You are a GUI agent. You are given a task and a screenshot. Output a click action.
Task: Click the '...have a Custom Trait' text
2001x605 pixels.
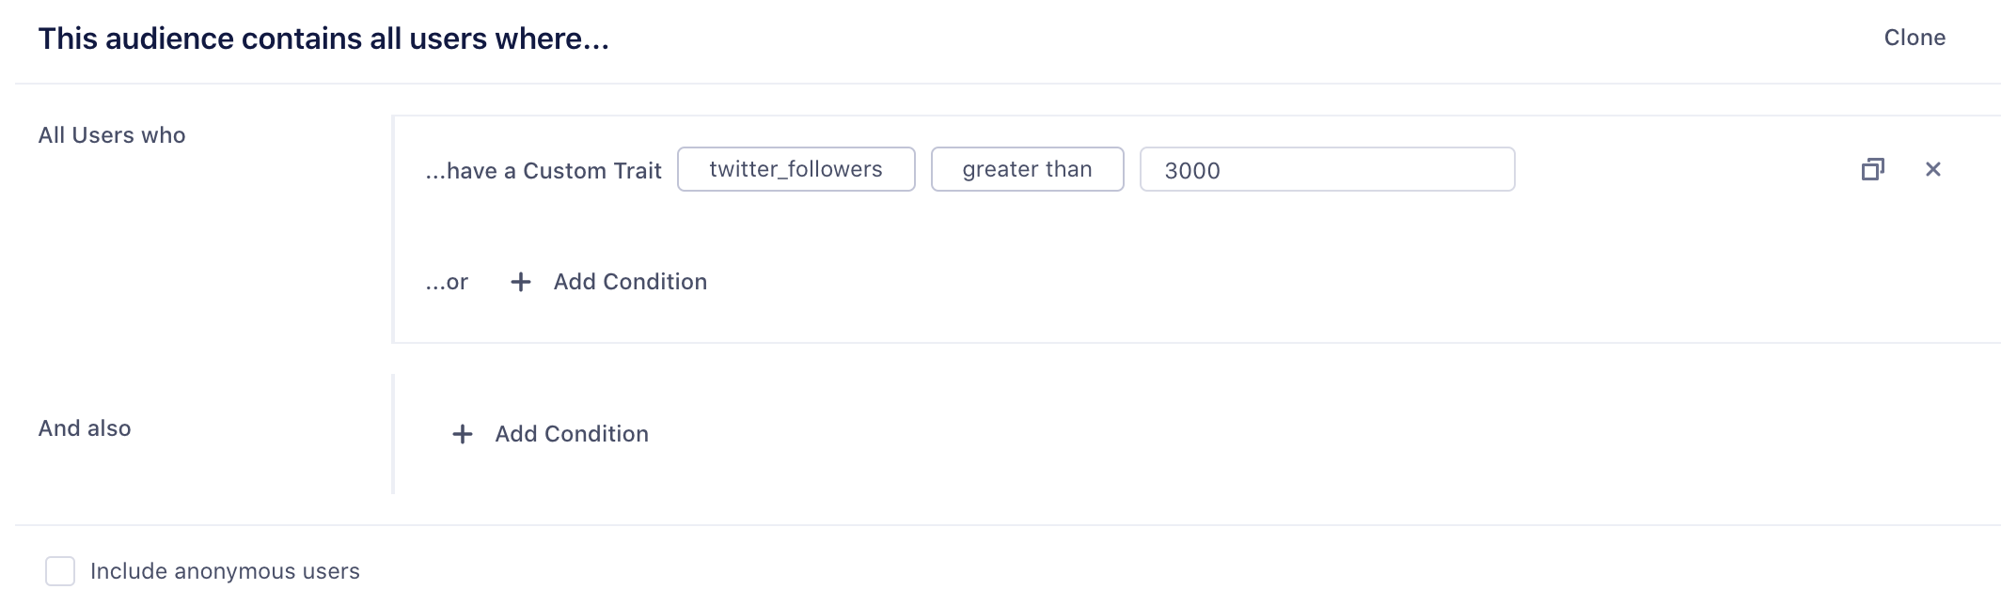coord(544,171)
